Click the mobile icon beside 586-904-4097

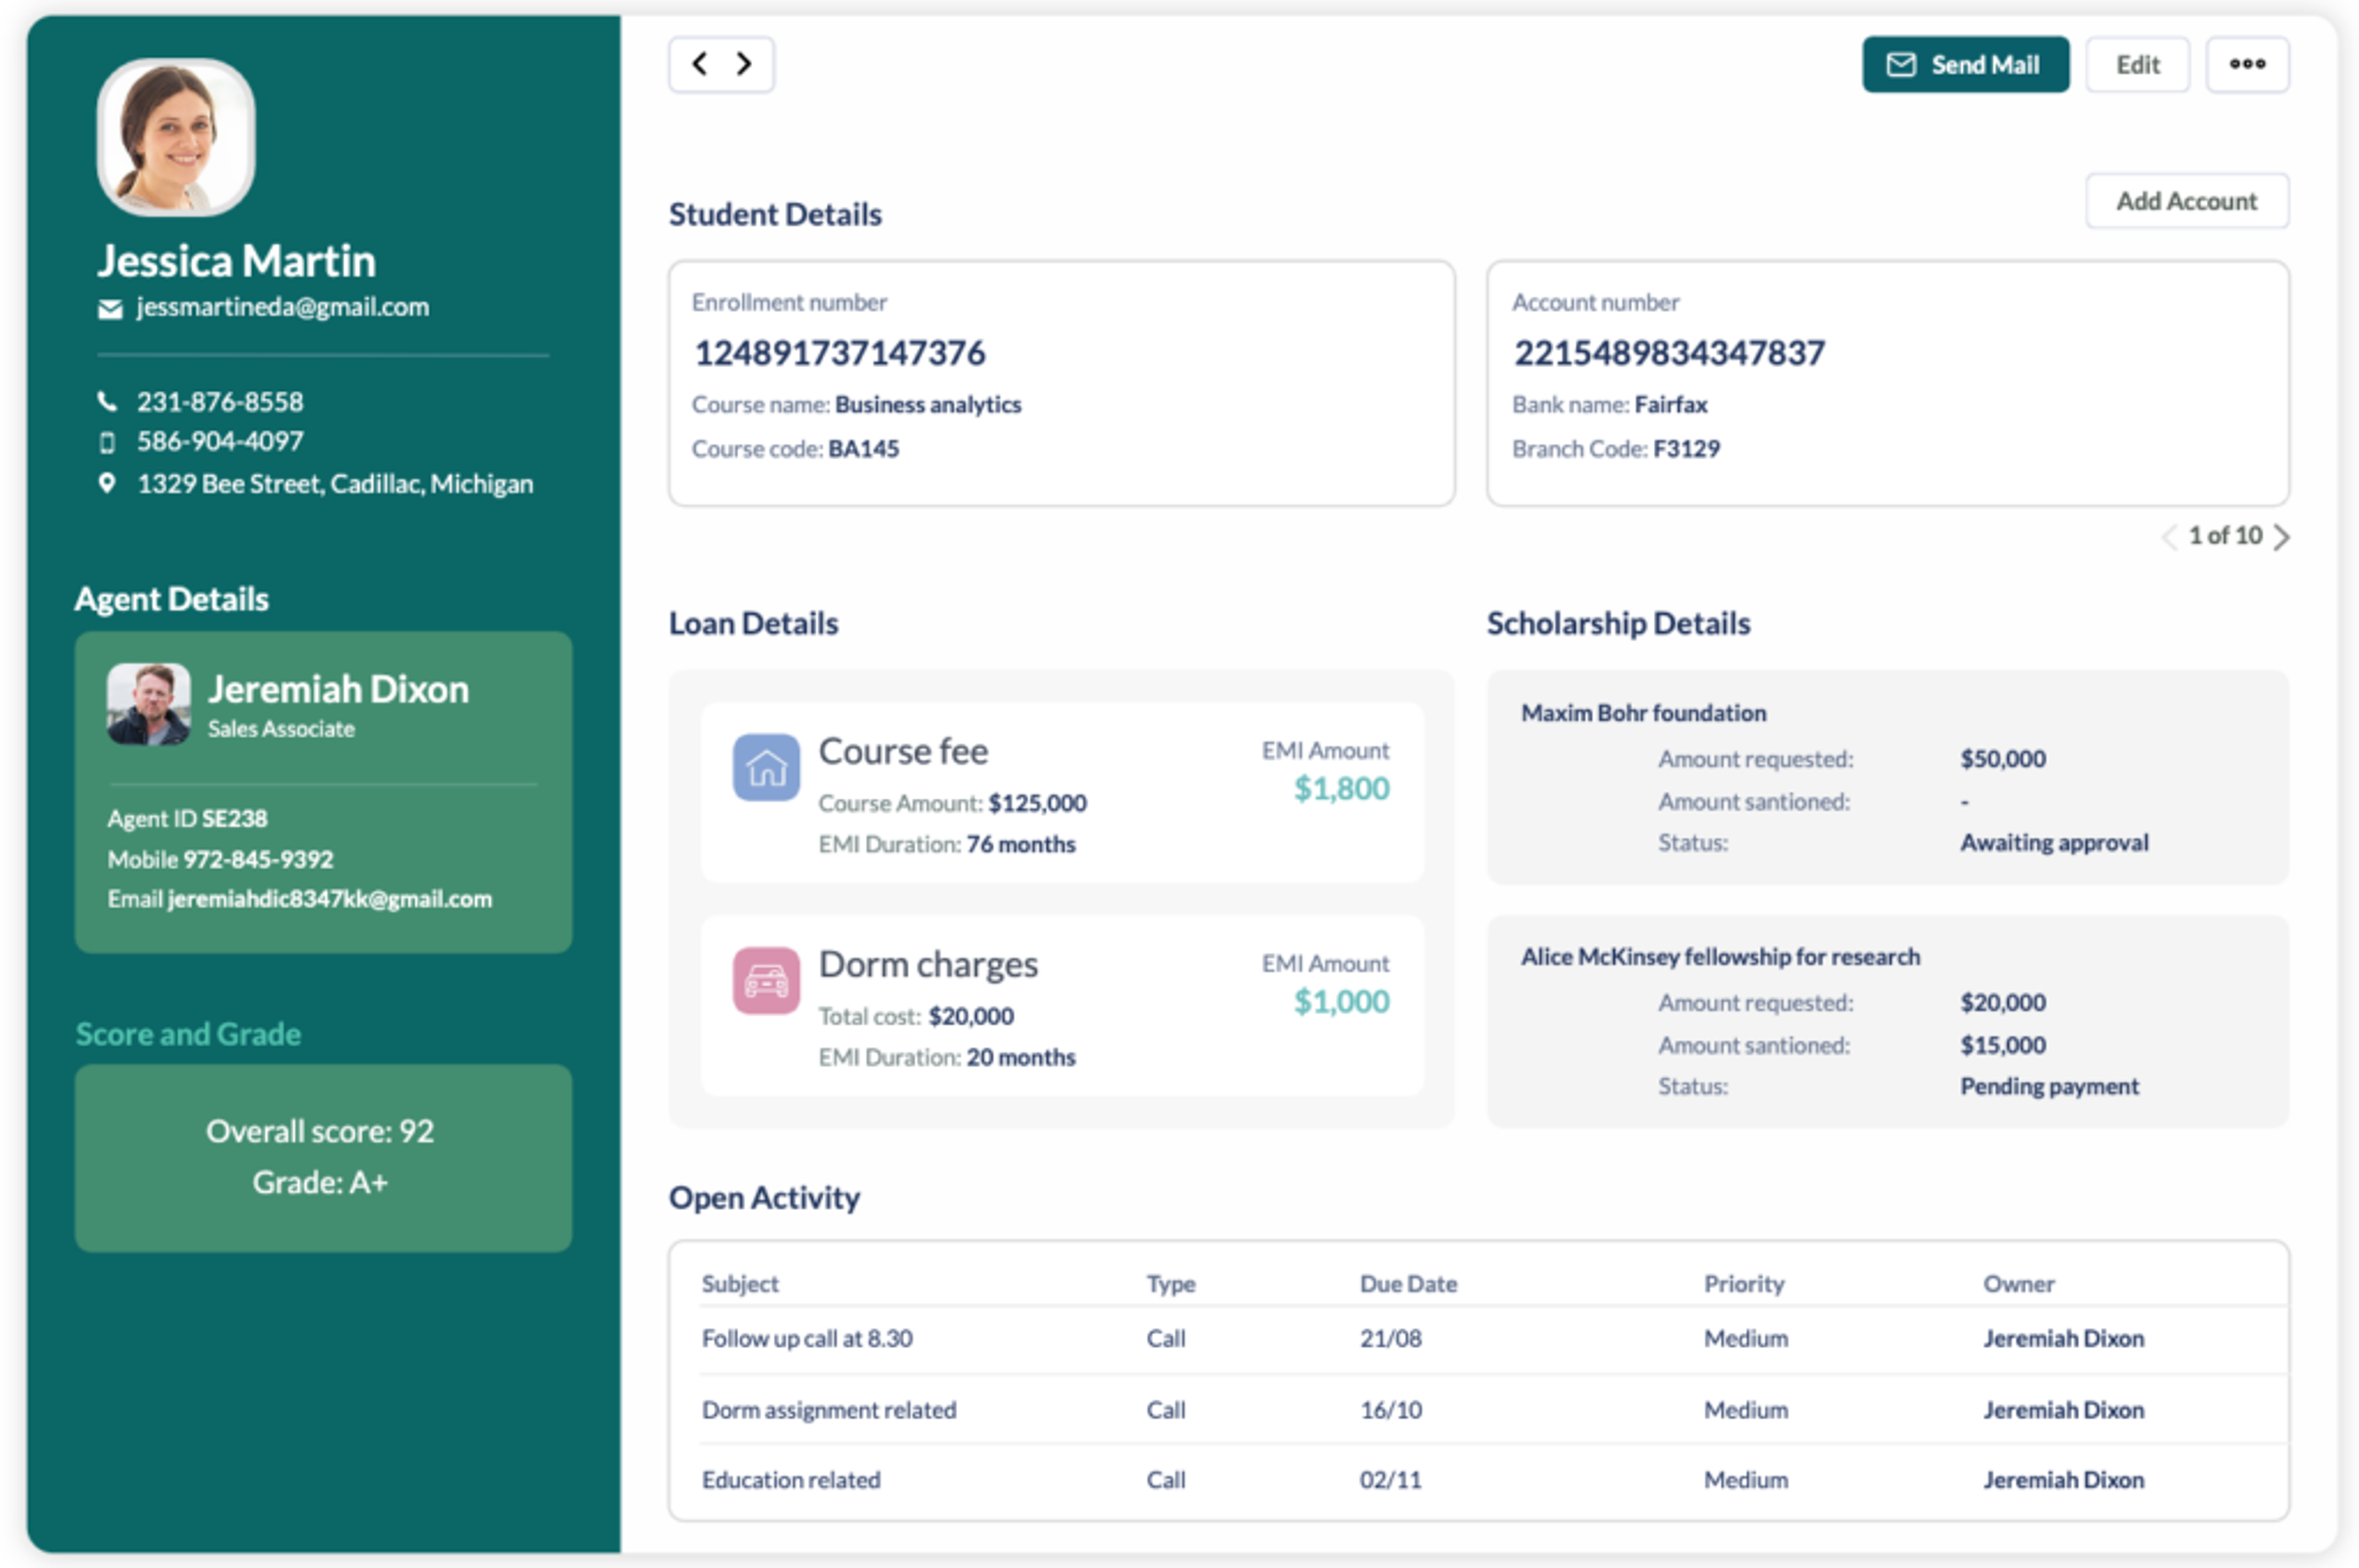[107, 442]
